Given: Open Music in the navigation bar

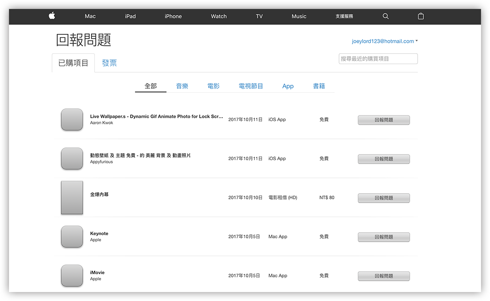Looking at the screenshot, I should click(299, 16).
